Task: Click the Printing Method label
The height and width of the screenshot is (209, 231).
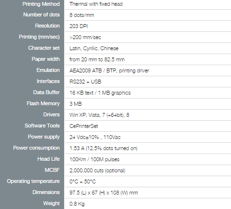Action: (41, 4)
